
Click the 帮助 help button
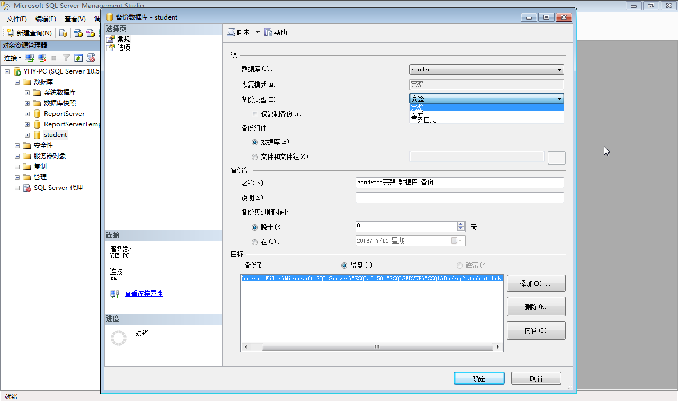[275, 32]
